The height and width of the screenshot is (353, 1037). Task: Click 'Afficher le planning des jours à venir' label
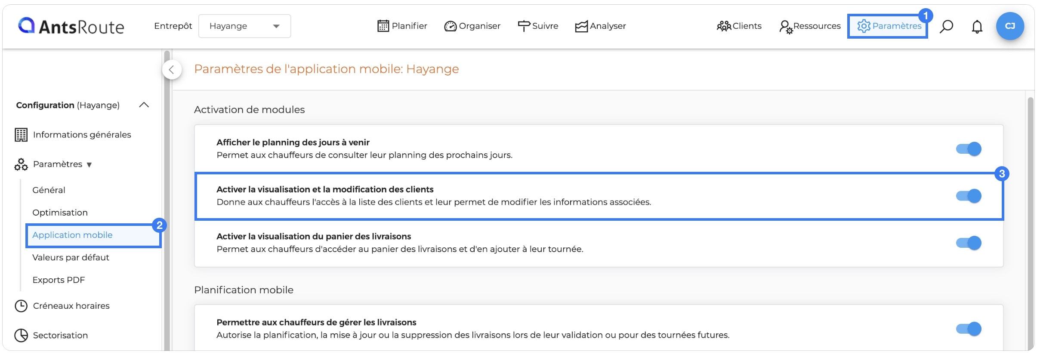pos(293,143)
